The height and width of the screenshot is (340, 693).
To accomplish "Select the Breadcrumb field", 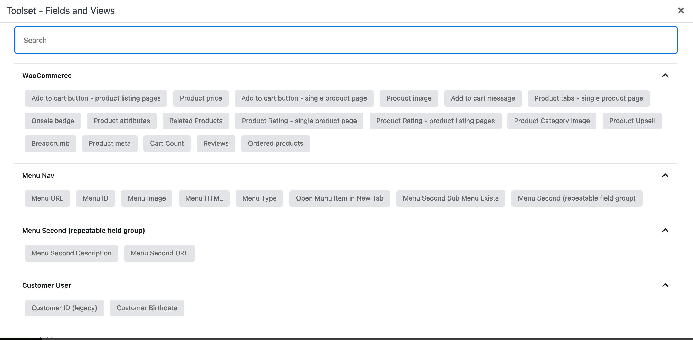I will coord(50,144).
